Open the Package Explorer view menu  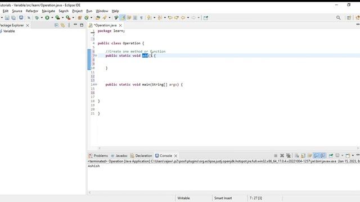click(69, 25)
